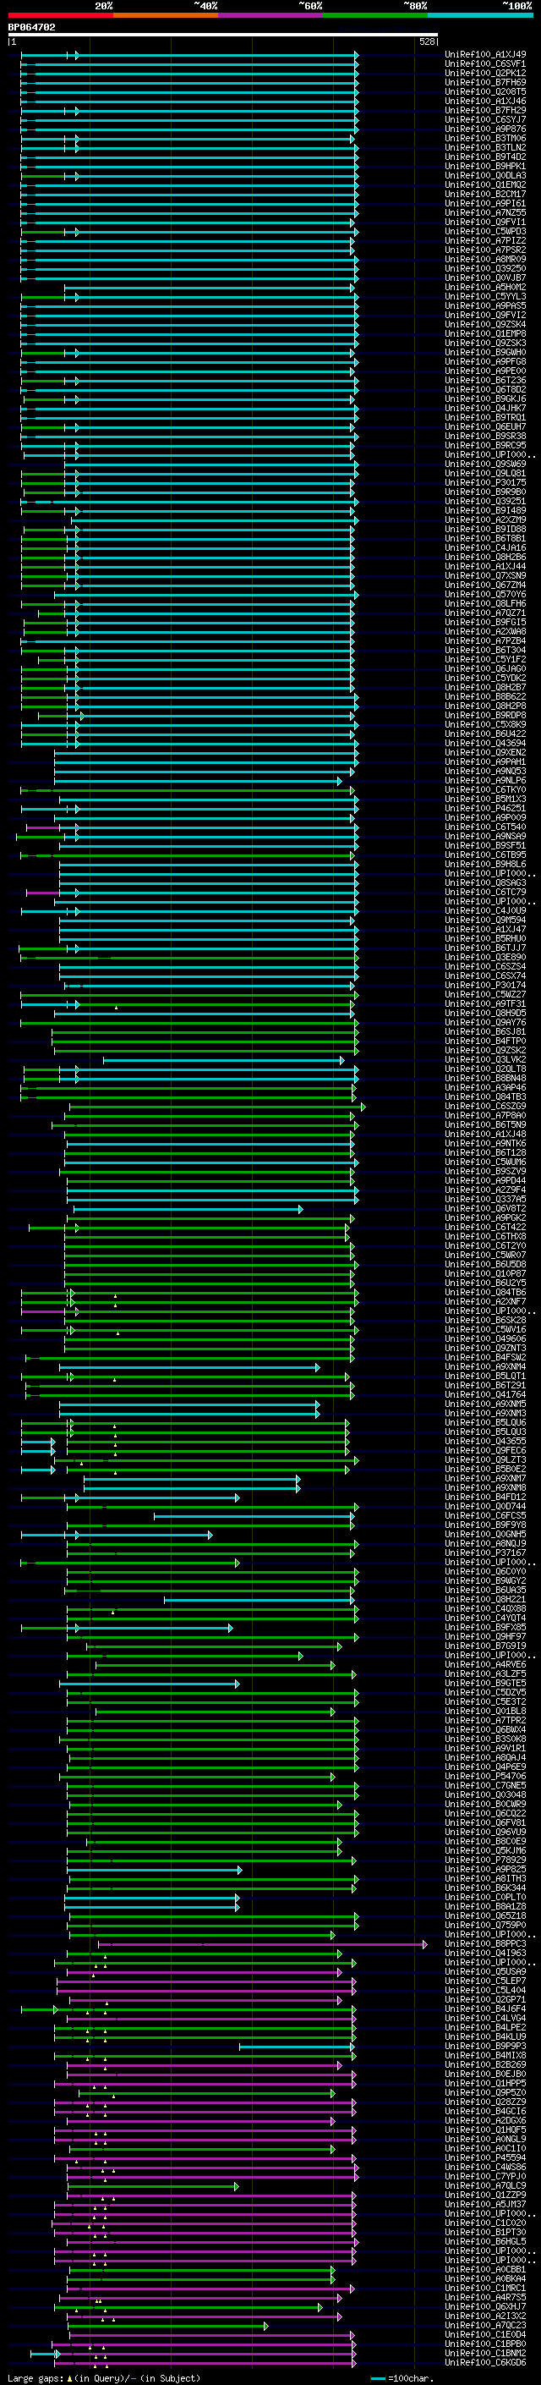Select hit label UniRef100_C6SYJ7

tap(485, 119)
